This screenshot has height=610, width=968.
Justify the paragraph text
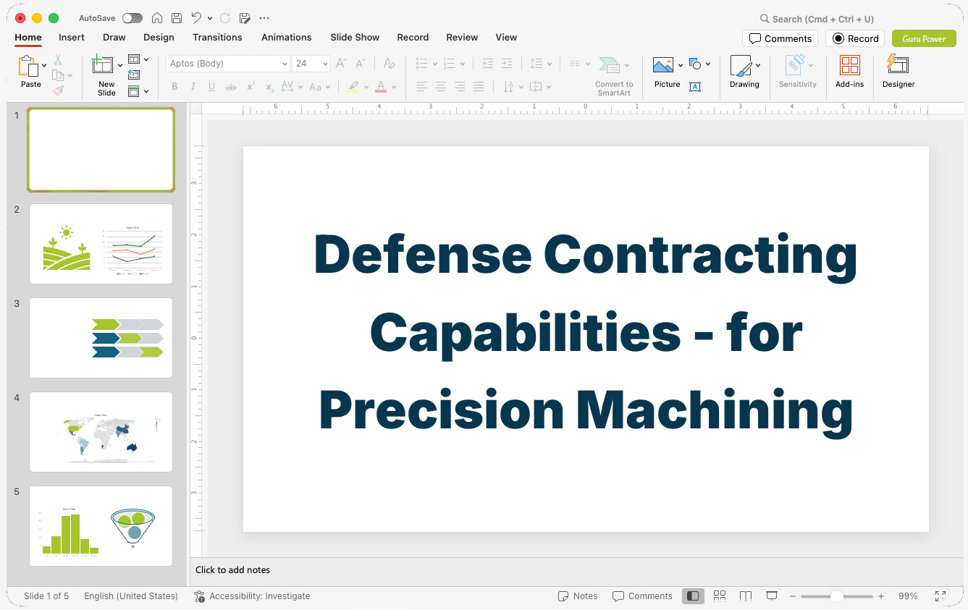tap(479, 87)
